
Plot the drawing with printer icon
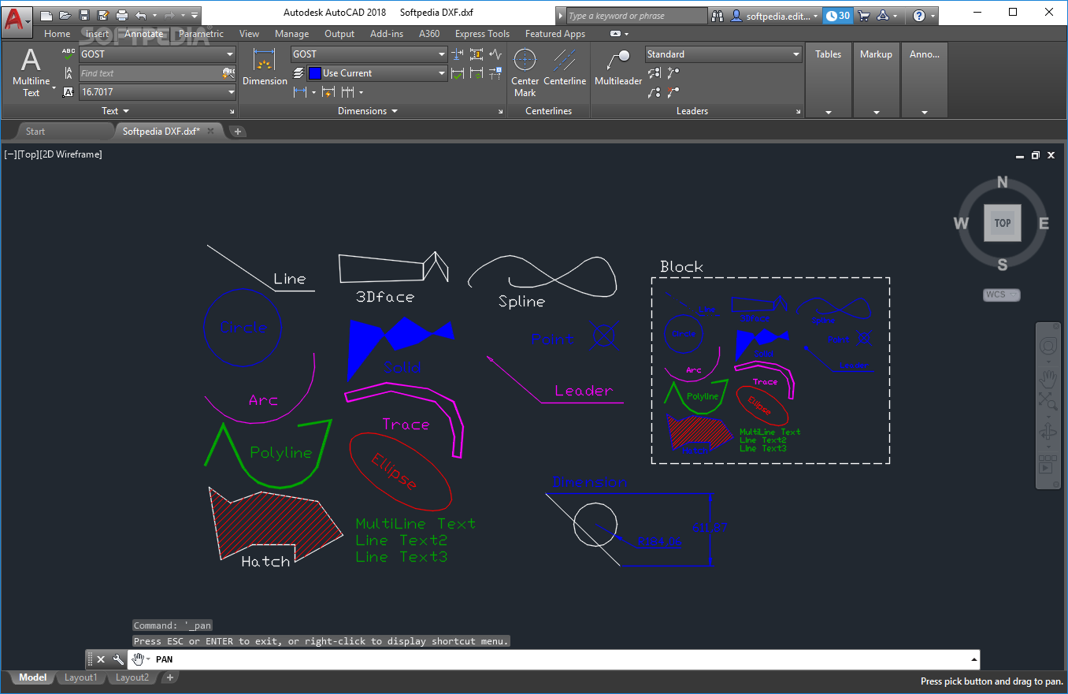122,15
